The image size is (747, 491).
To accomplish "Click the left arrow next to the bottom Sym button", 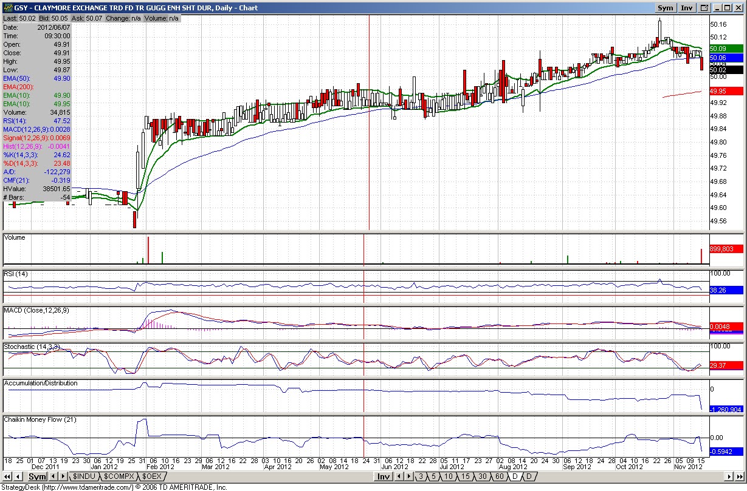I will tap(53, 476).
